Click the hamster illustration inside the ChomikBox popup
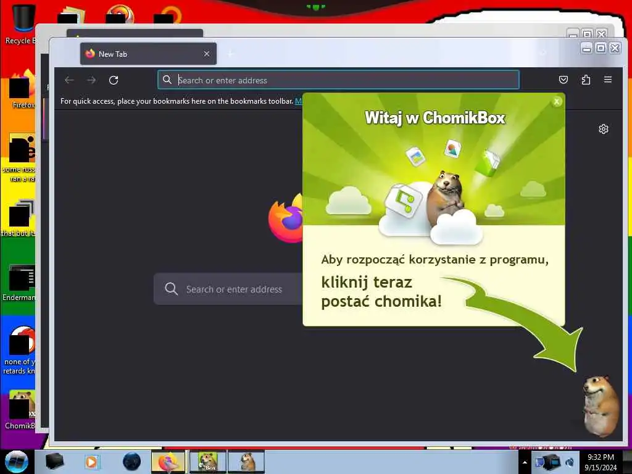The height and width of the screenshot is (474, 632). pos(446,197)
